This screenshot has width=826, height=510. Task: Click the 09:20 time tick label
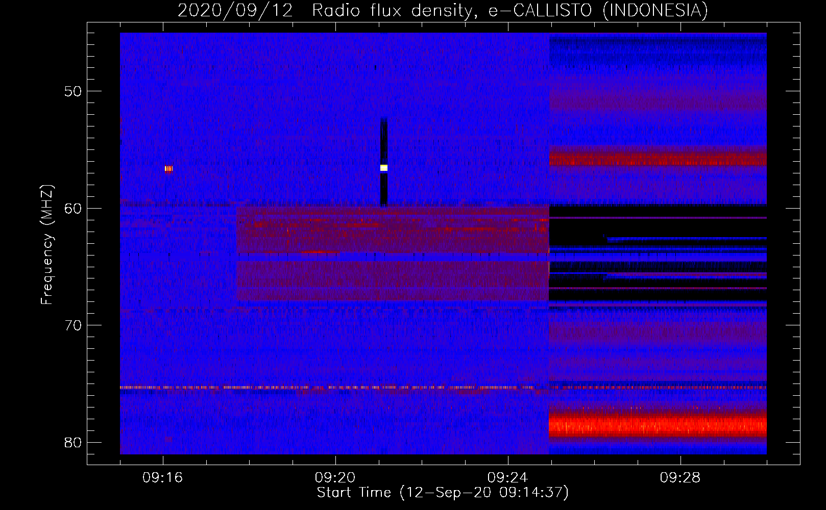point(335,478)
